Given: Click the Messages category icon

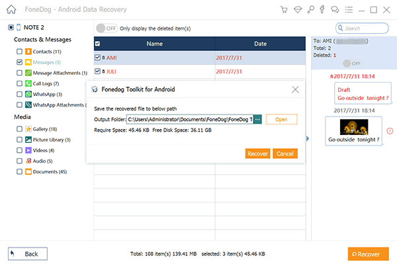Looking at the screenshot, I should click(x=28, y=62).
